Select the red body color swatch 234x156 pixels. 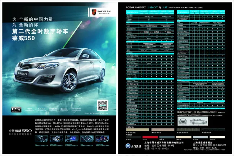click(150, 137)
